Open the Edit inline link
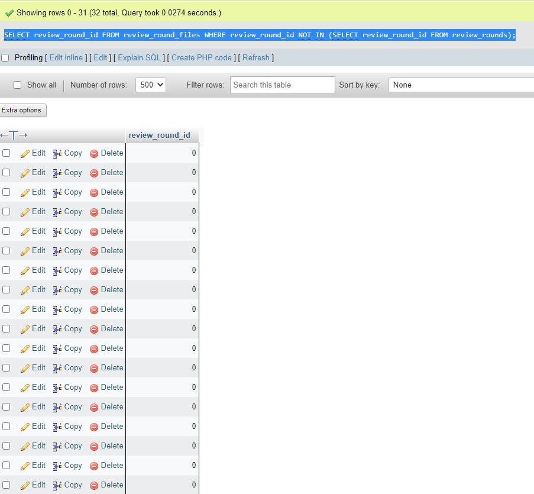The image size is (534, 494). click(x=66, y=57)
